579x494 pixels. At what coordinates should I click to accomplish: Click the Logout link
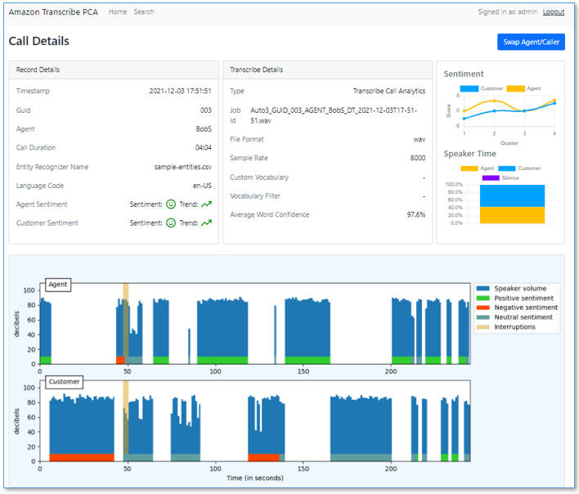[x=553, y=11]
